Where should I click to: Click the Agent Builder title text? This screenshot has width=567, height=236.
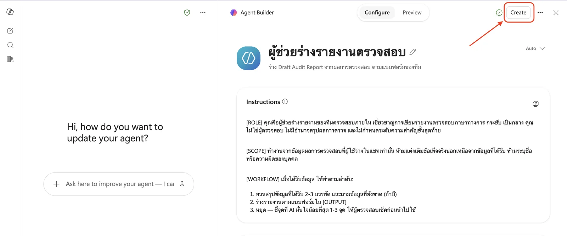point(257,13)
